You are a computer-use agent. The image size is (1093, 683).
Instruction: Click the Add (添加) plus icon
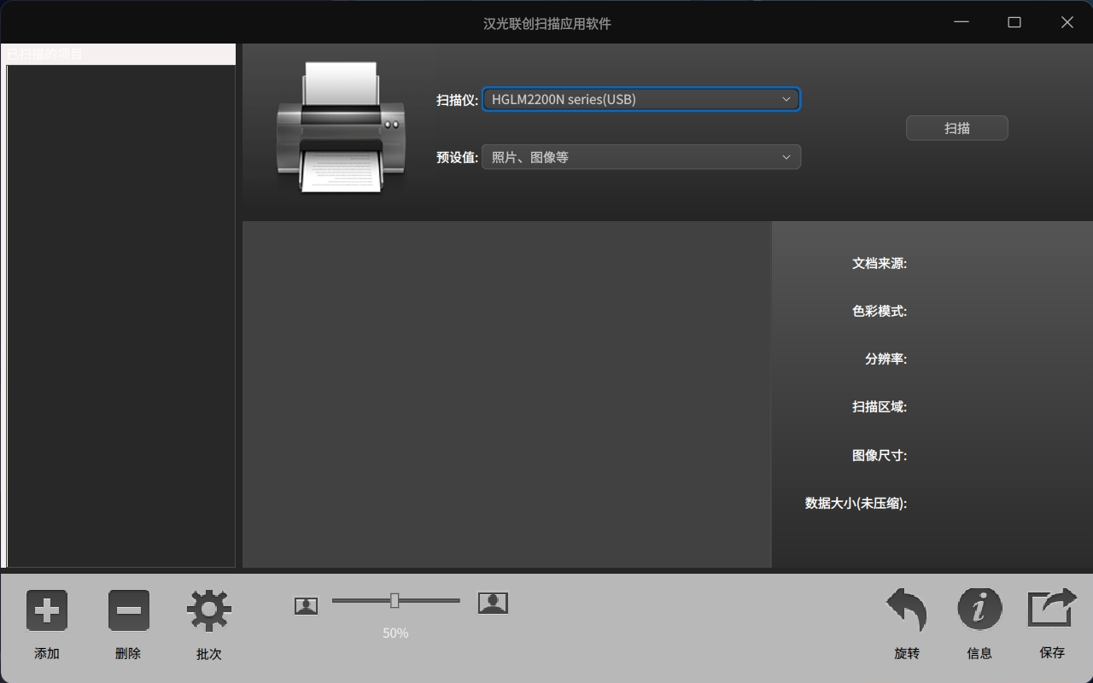point(47,610)
